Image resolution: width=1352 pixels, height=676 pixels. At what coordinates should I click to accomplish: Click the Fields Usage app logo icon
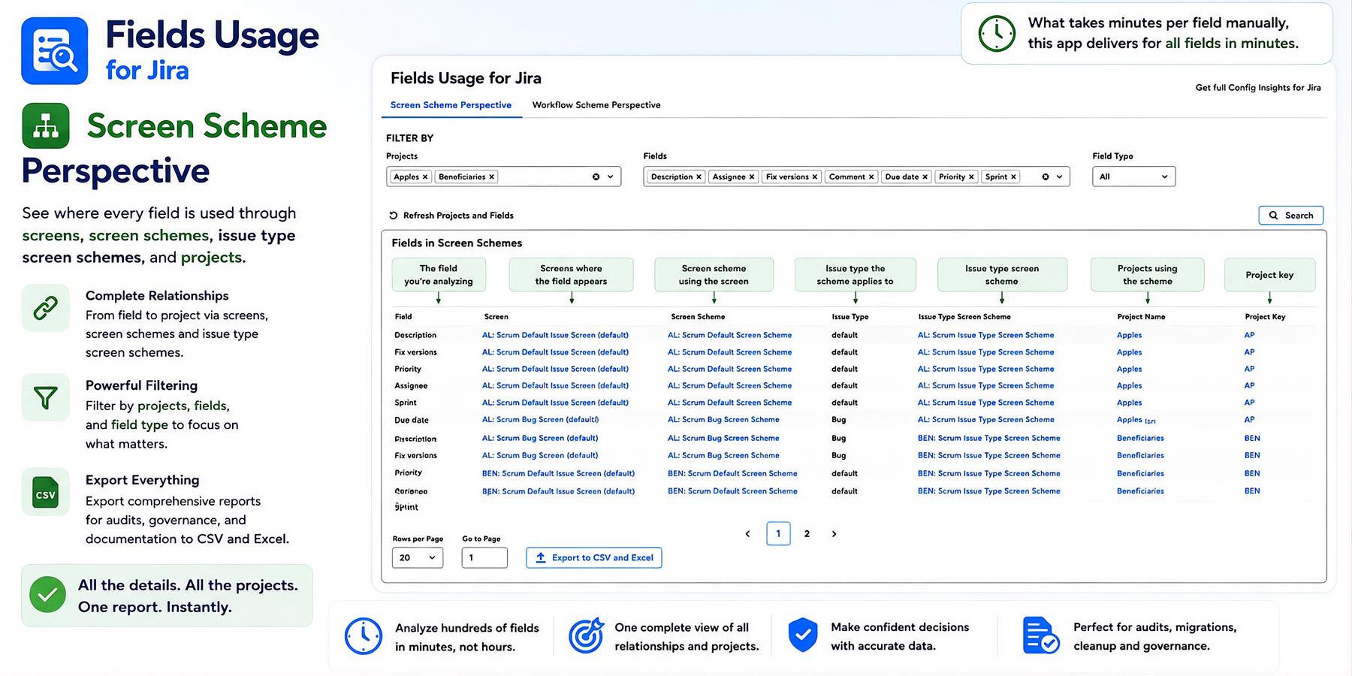click(55, 51)
